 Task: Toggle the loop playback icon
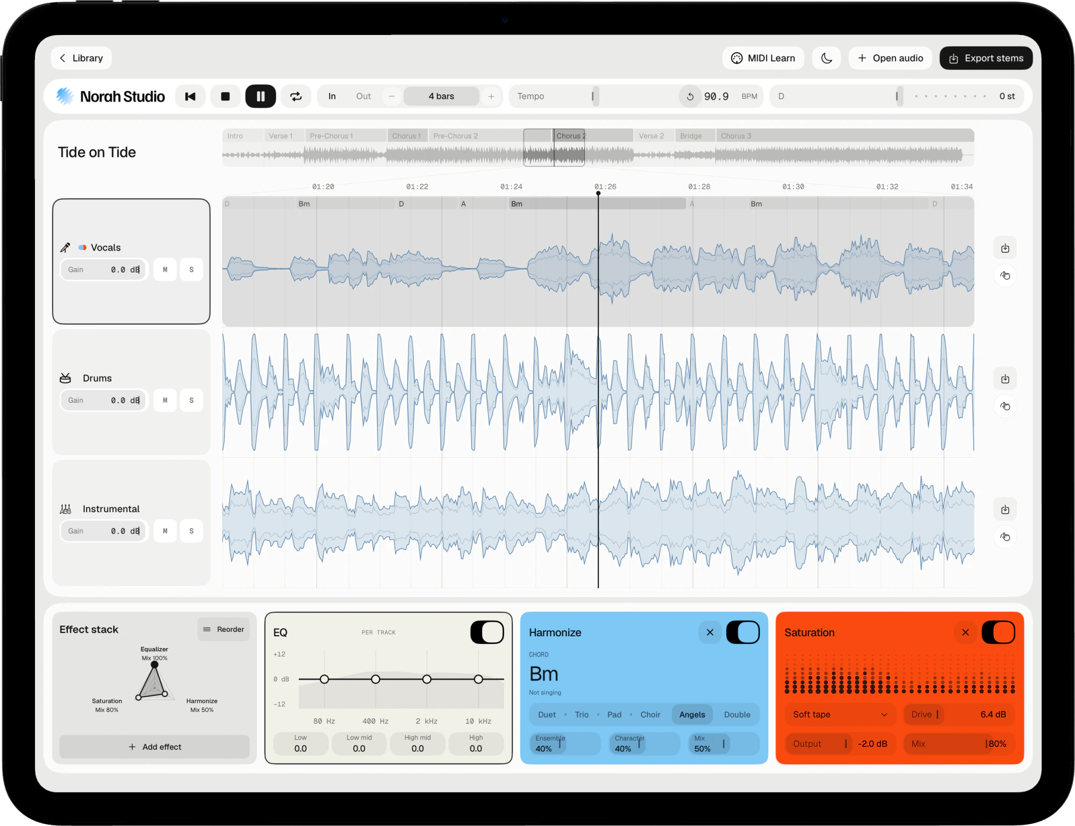coord(296,96)
